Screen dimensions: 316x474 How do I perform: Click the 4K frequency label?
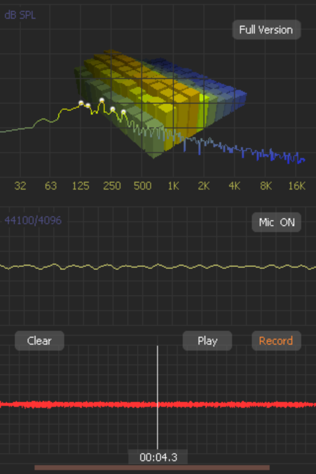(235, 186)
